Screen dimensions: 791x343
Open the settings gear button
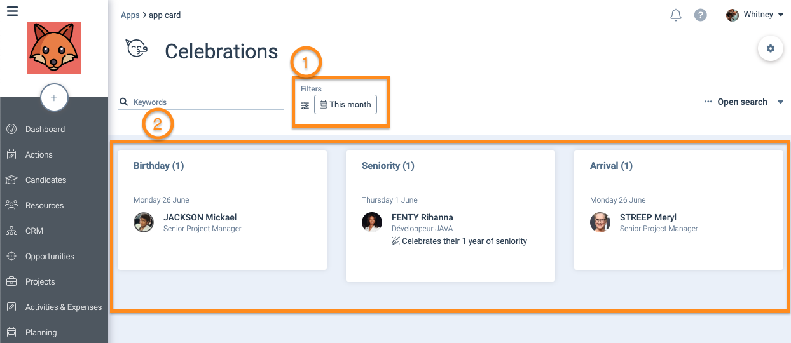click(771, 48)
